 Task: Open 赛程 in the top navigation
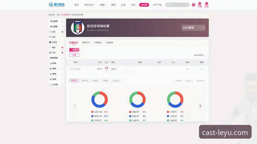click(113, 5)
